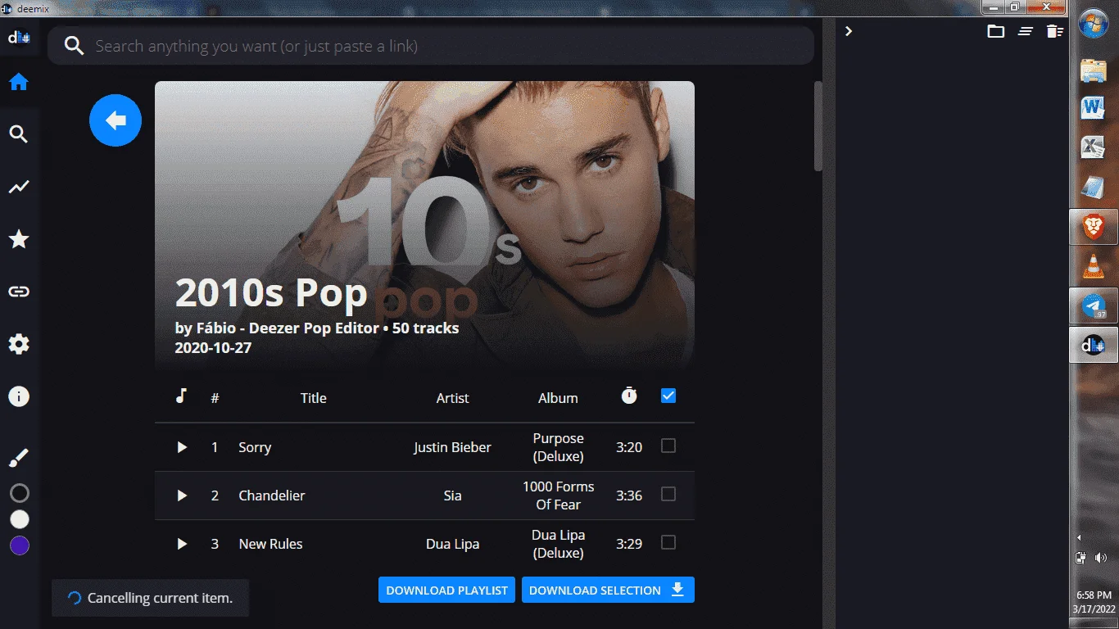Select the dark theme circle
1119x629 pixels.
pos(20,493)
